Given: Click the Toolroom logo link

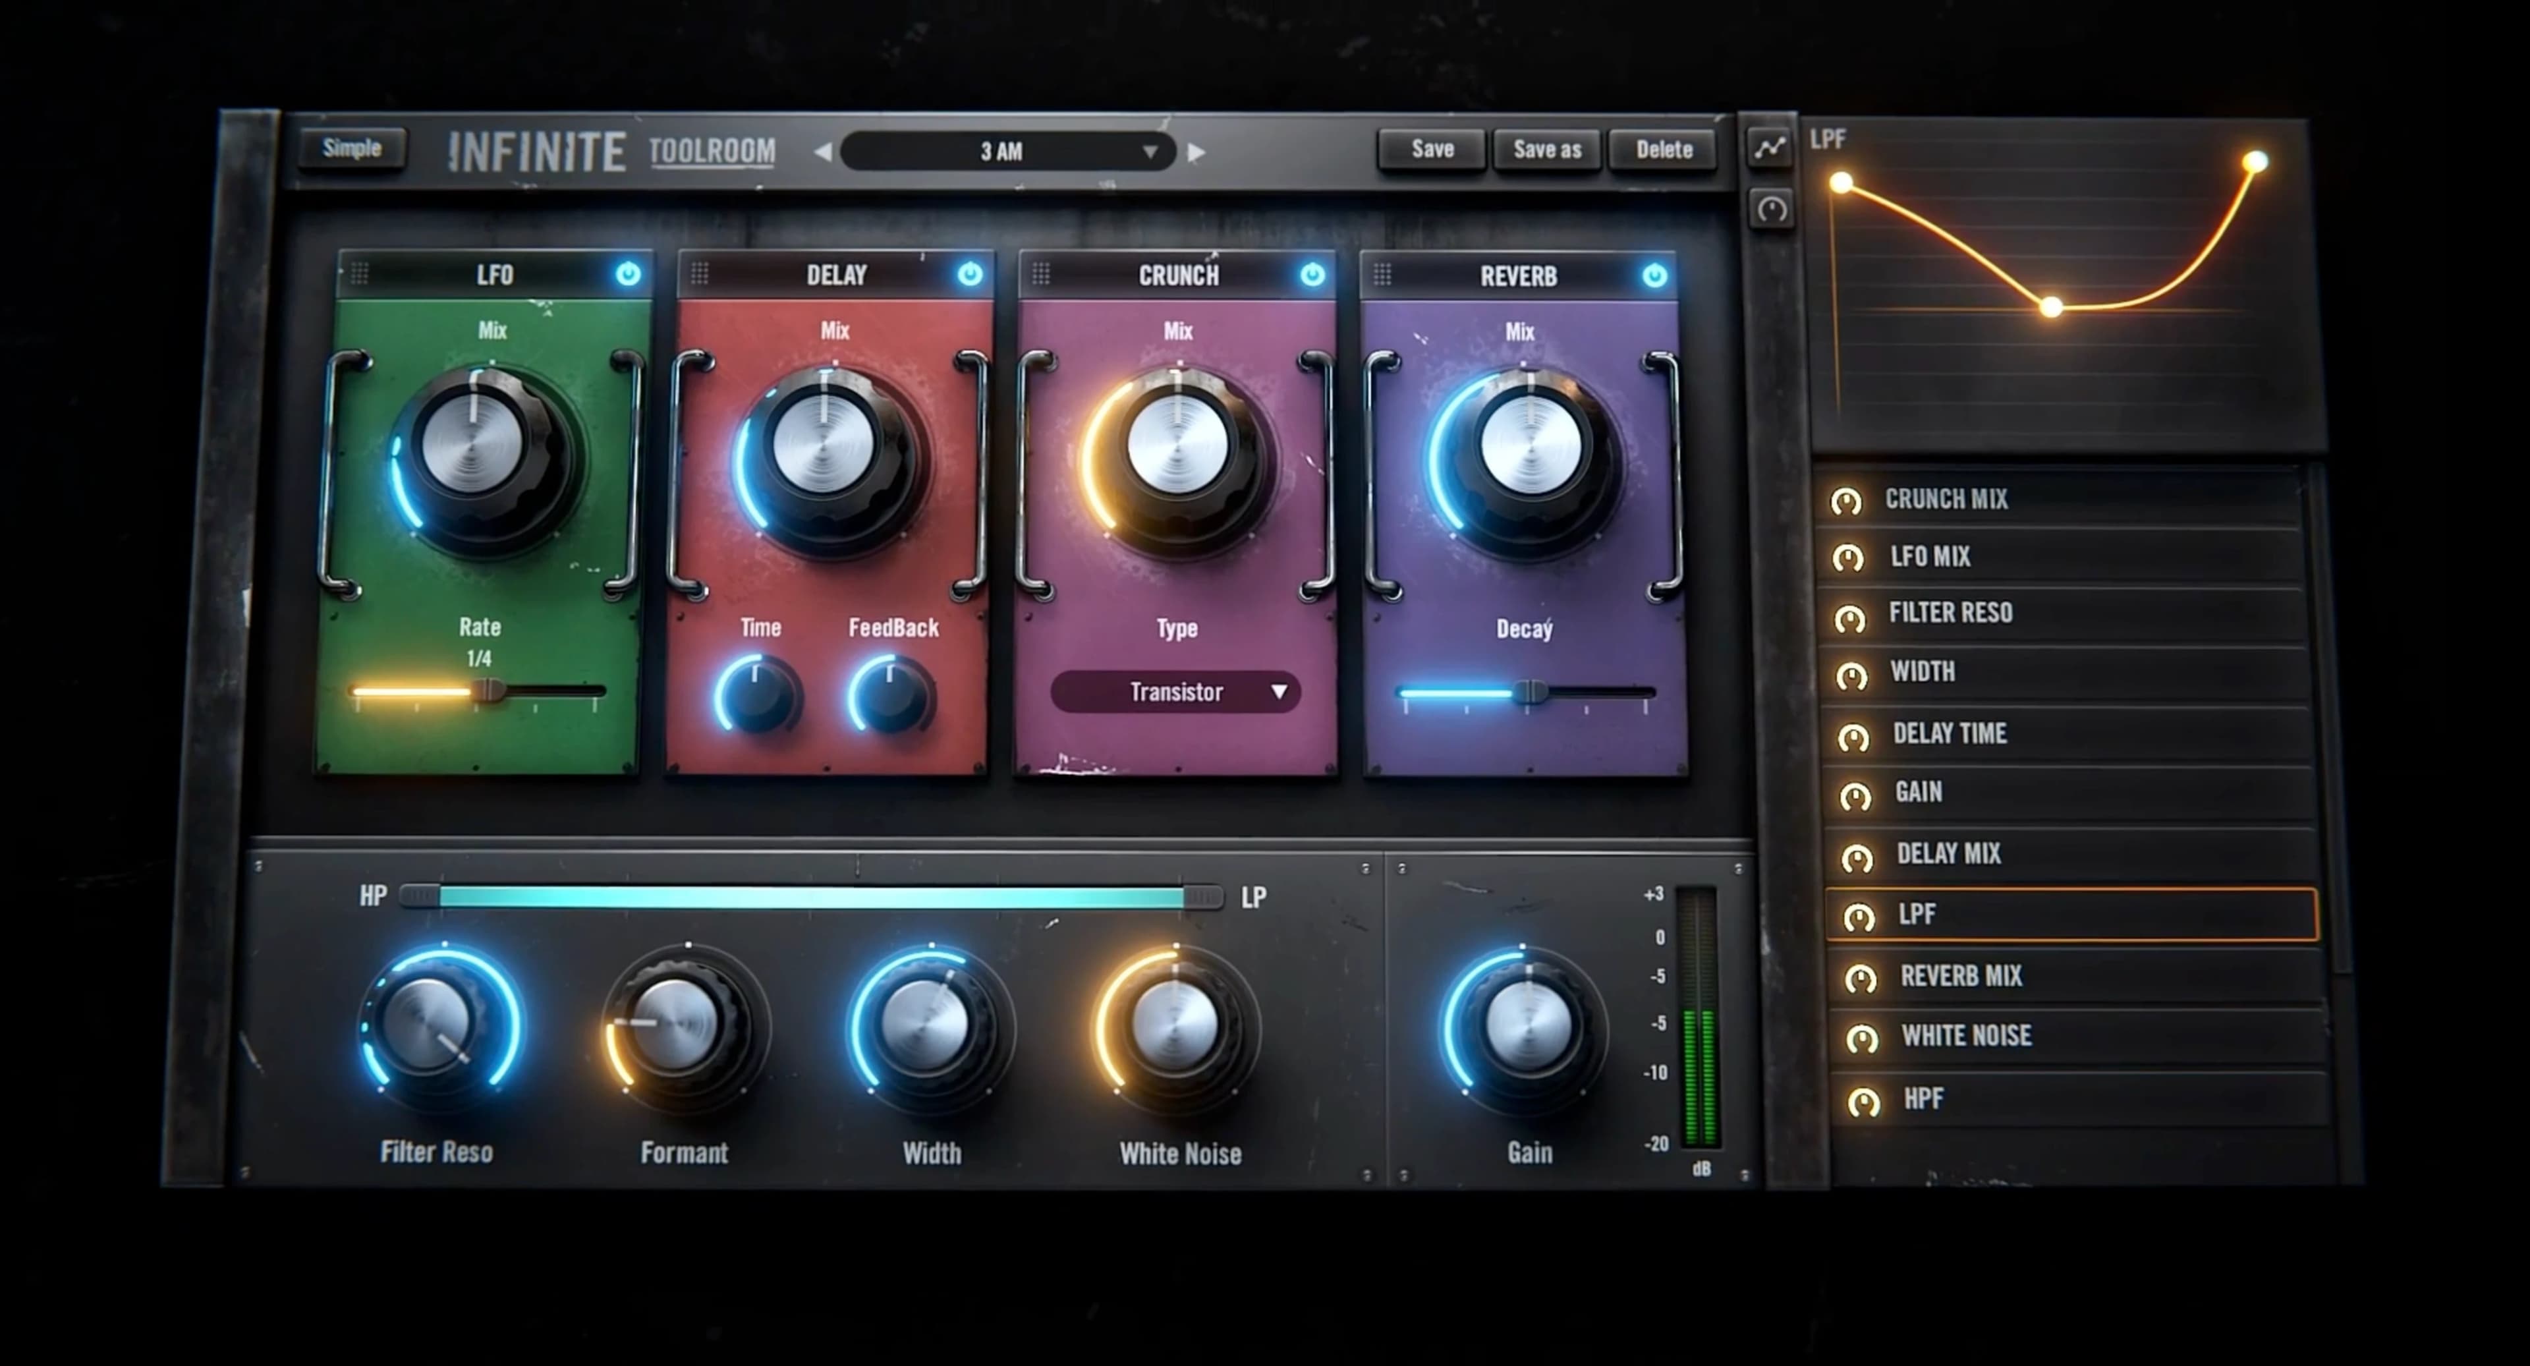Looking at the screenshot, I should 712,152.
